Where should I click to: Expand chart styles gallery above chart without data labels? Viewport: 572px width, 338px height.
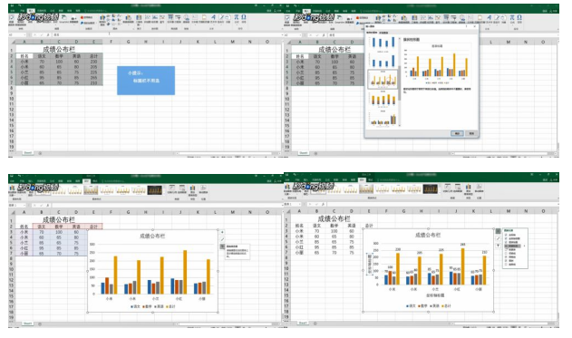click(164, 193)
